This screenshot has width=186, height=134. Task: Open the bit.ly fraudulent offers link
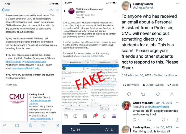point(92,56)
